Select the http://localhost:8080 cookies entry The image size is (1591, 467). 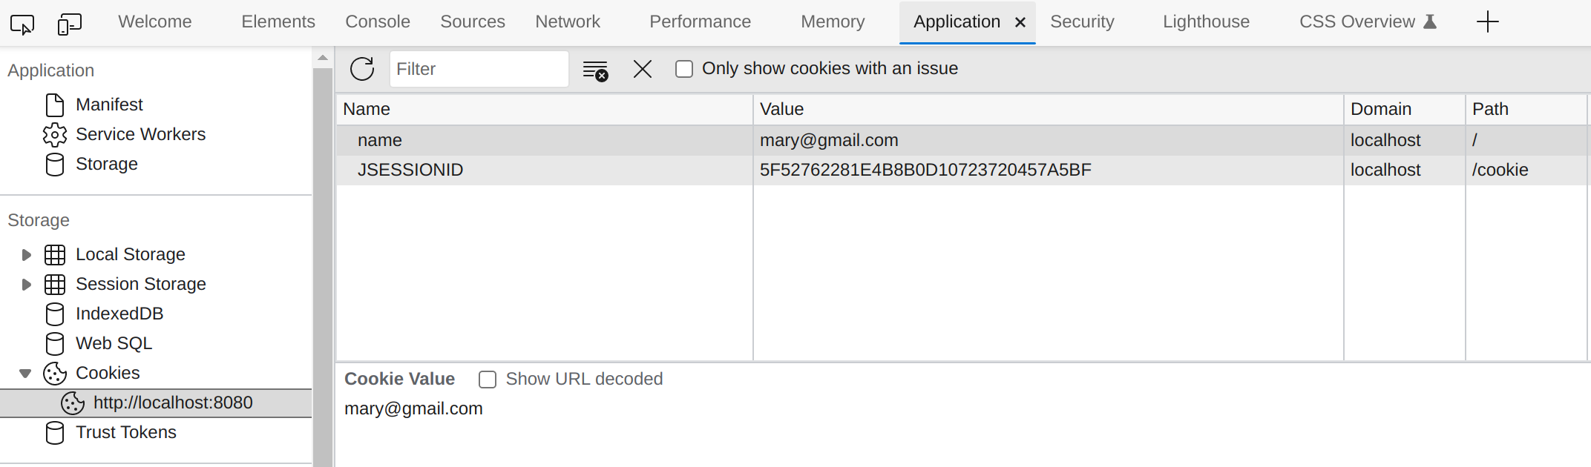click(x=172, y=403)
